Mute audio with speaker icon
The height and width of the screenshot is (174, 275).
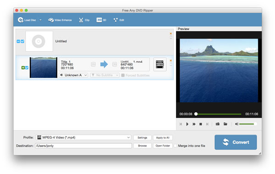pyautogui.click(x=236, y=124)
